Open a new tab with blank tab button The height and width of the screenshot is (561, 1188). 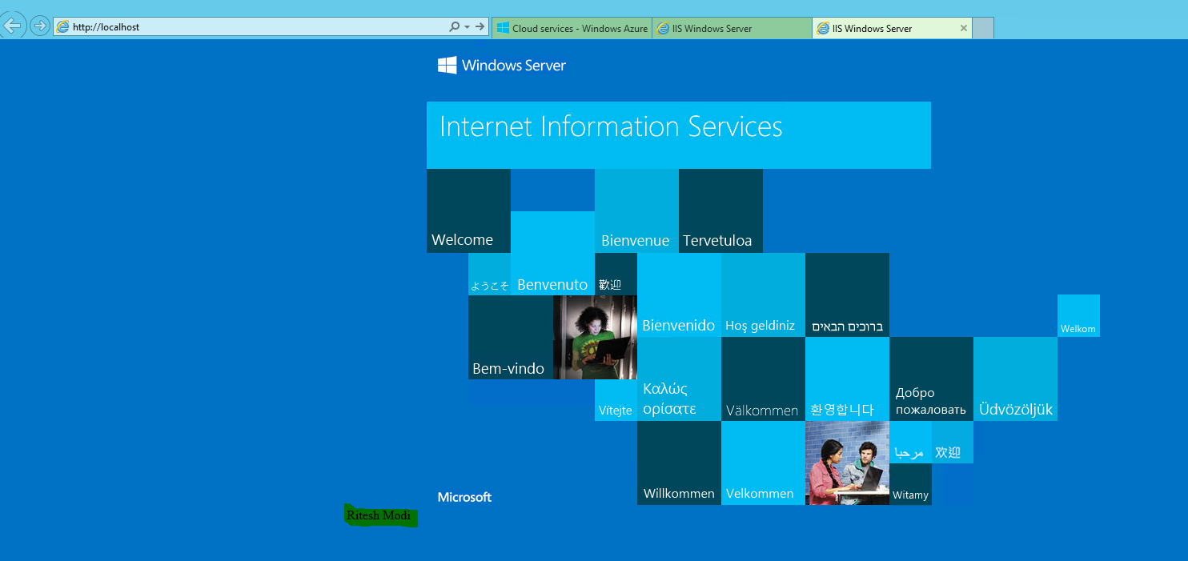[983, 28]
